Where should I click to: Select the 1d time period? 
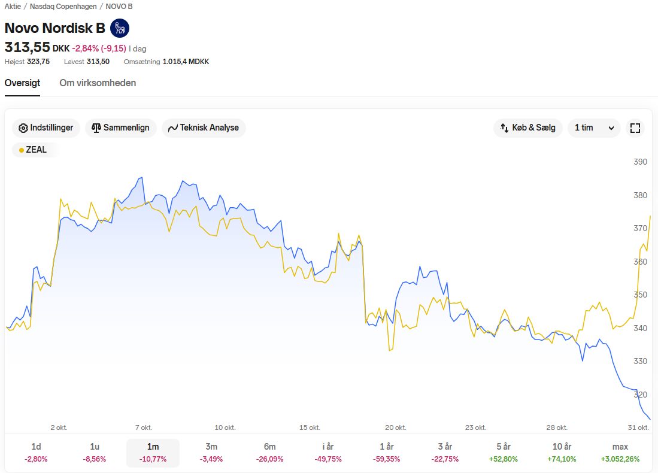pos(36,453)
